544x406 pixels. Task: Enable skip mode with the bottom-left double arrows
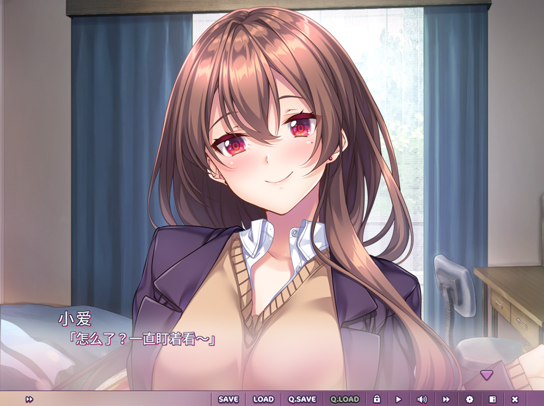(30, 398)
